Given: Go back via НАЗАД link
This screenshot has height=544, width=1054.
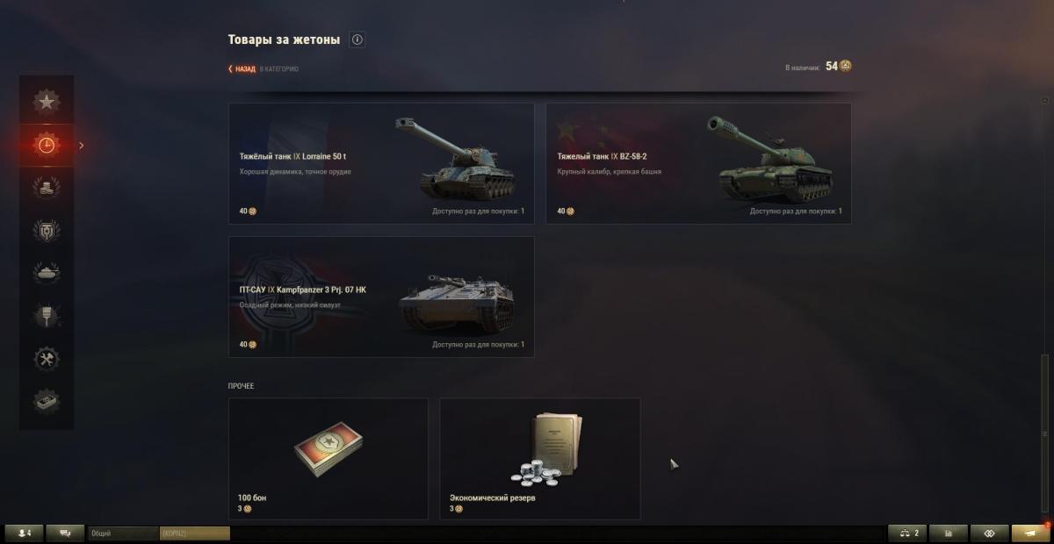Looking at the screenshot, I should pyautogui.click(x=242, y=68).
